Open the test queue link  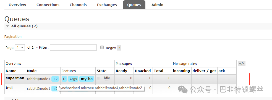[x=9, y=88]
